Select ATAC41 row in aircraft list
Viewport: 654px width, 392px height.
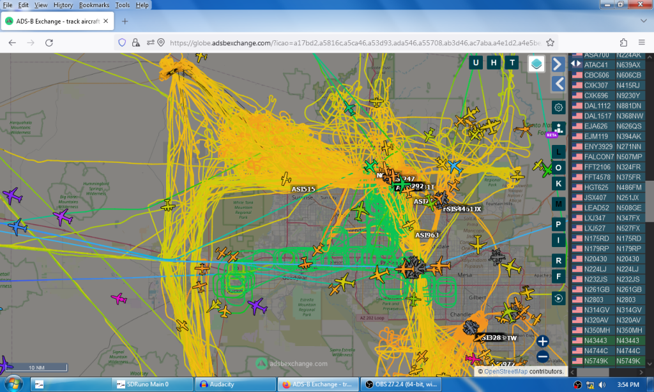608,65
